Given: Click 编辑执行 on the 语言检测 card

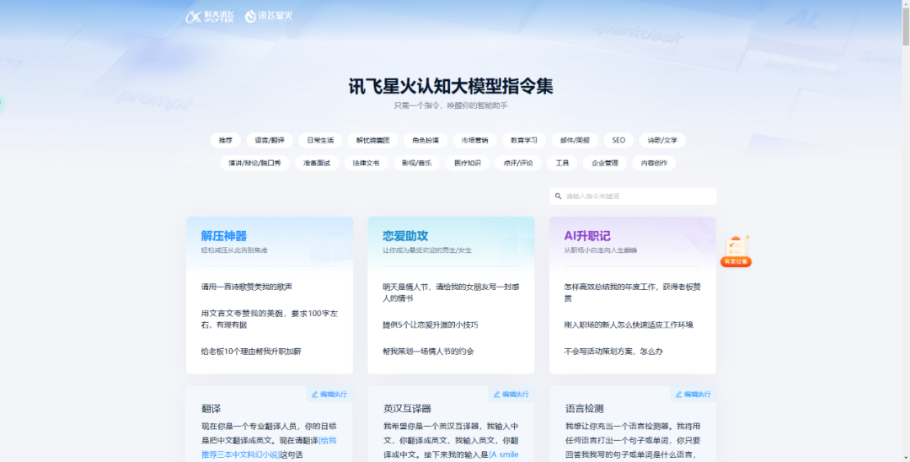Looking at the screenshot, I should [693, 394].
